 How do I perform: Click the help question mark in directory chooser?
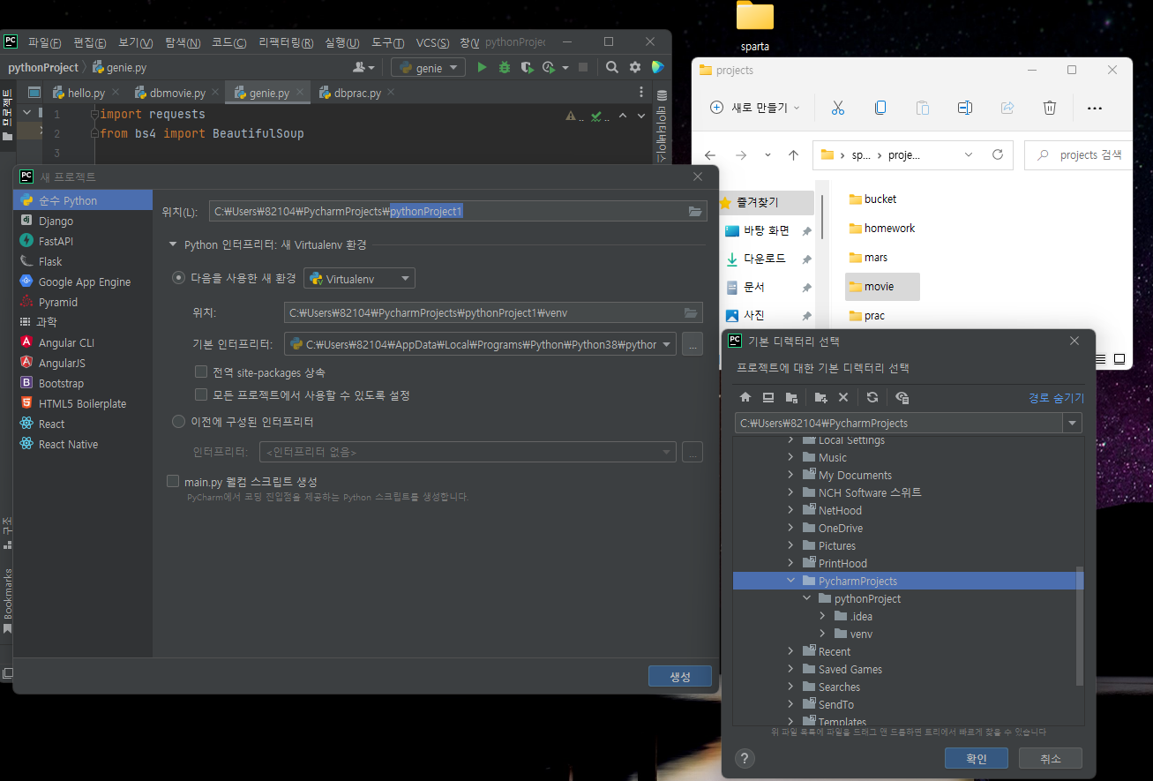[745, 759]
